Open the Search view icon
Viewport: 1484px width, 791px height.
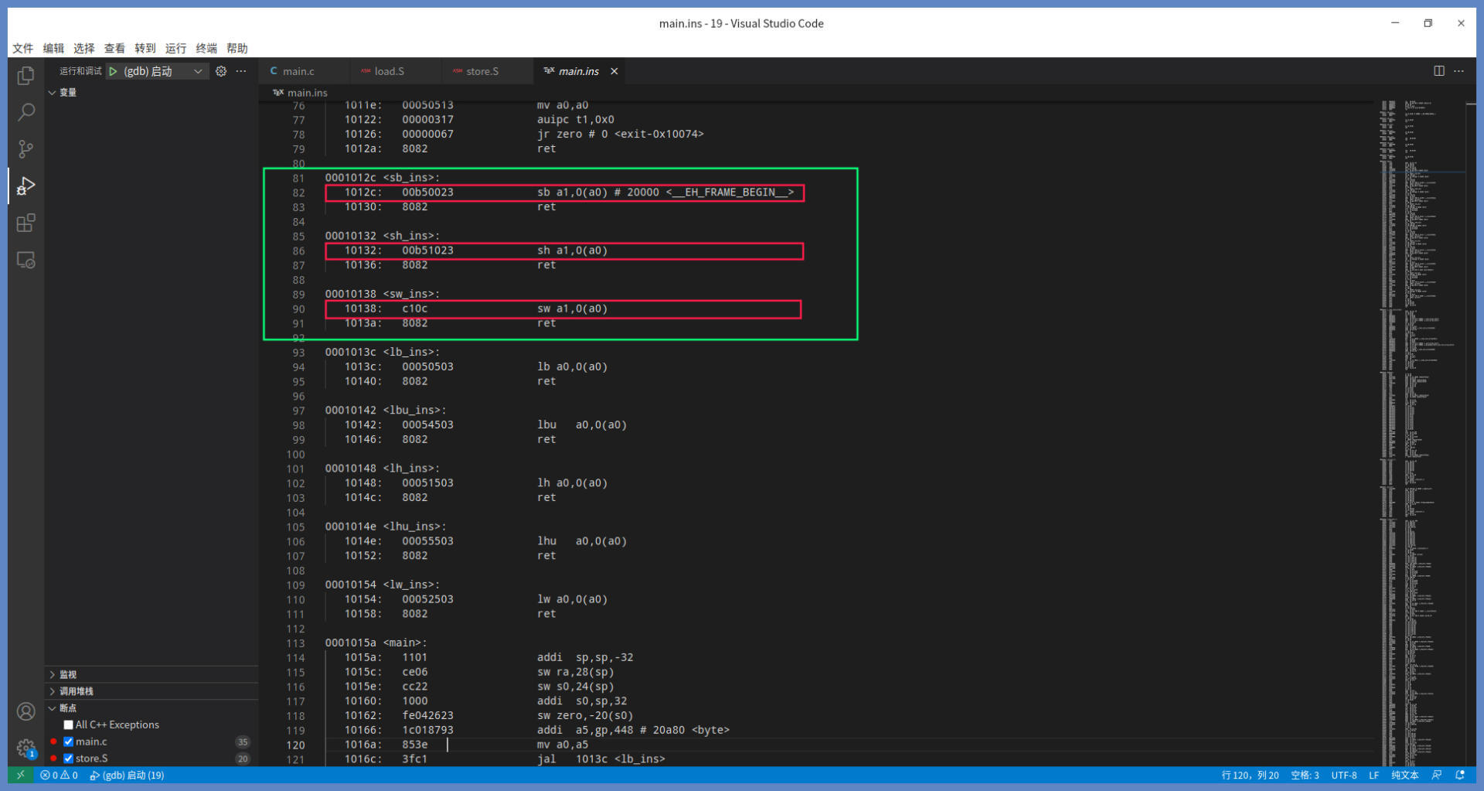(x=26, y=112)
